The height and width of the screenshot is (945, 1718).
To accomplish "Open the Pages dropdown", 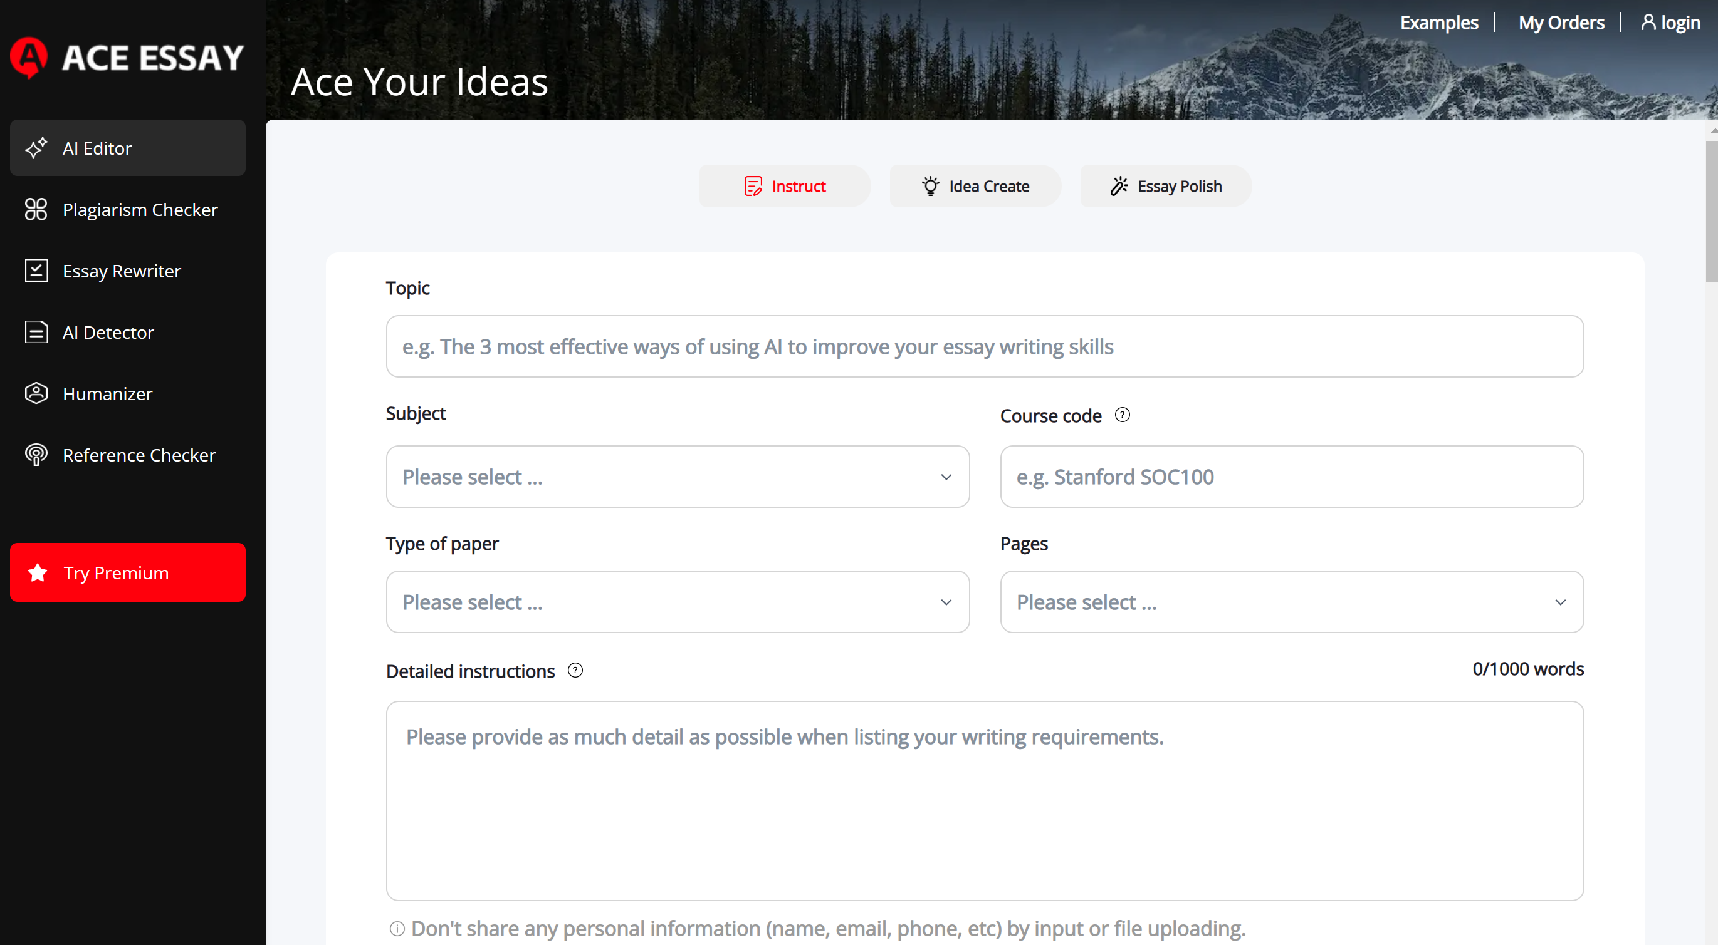I will pos(1291,601).
